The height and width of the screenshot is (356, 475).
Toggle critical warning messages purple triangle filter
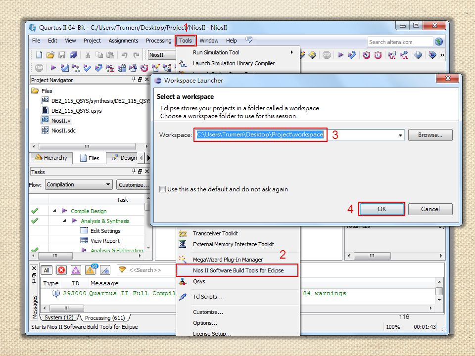[76, 270]
